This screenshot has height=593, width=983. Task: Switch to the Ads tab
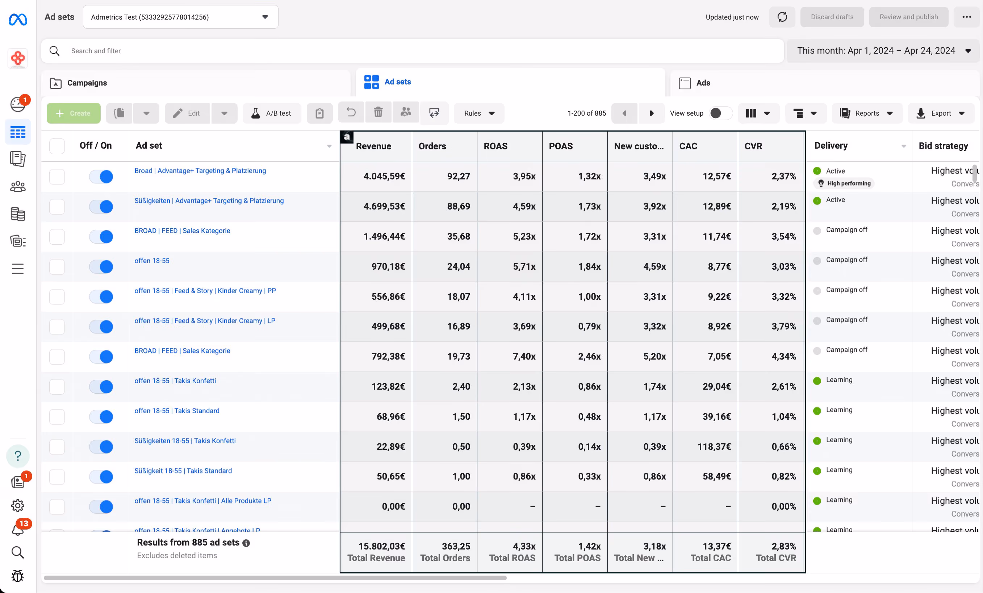(x=825, y=83)
